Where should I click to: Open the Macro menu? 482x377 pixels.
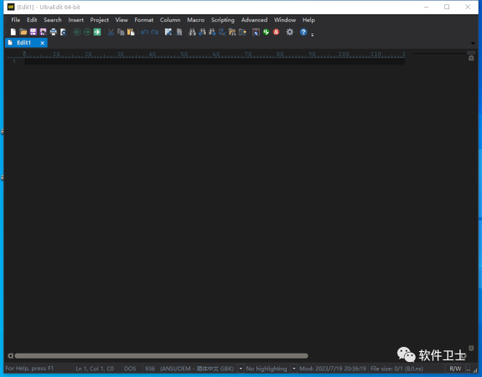(x=196, y=20)
